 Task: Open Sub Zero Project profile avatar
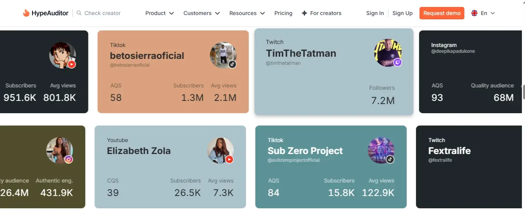point(381,150)
